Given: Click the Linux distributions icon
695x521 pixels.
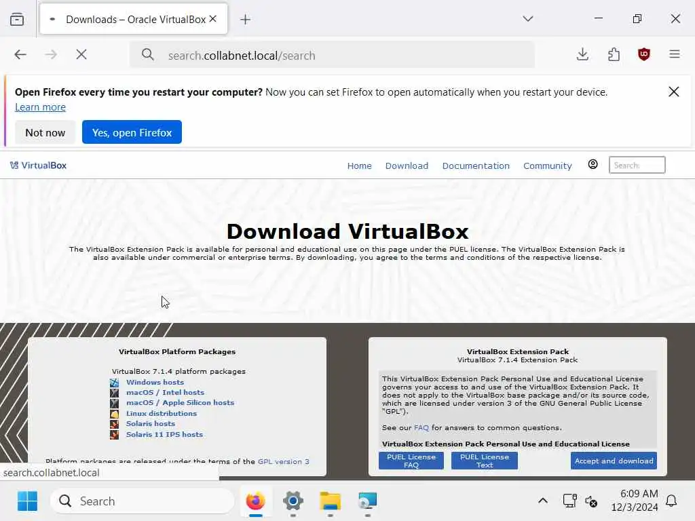Looking at the screenshot, I should tap(114, 414).
